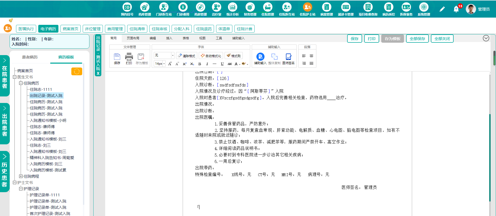The width and height of the screenshot is (496, 216).
Task: Click the 全部保存 button
Action: coord(417,39)
